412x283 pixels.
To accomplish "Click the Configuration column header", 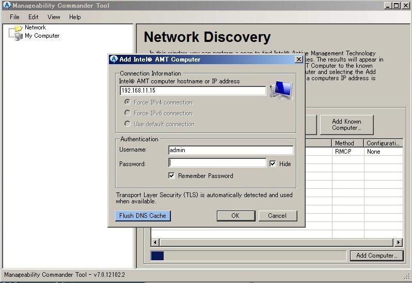I will (x=383, y=143).
